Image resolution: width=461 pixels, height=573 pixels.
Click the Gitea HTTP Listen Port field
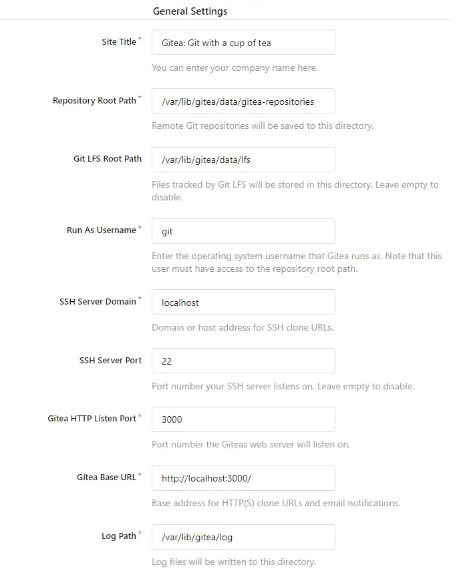(x=243, y=419)
